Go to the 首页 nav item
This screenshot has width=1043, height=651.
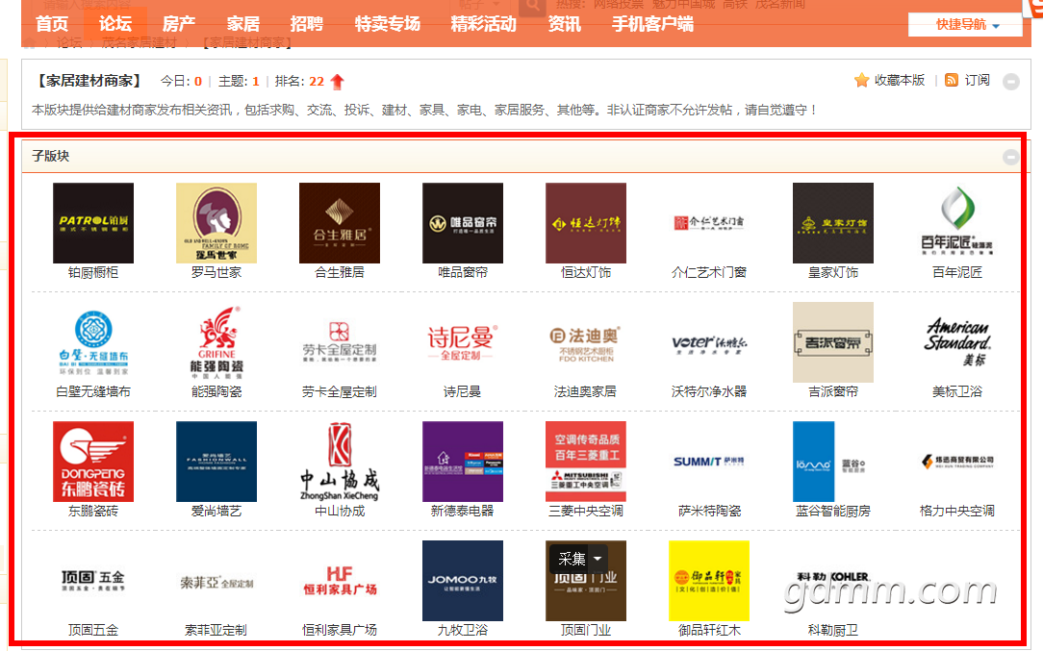52,24
